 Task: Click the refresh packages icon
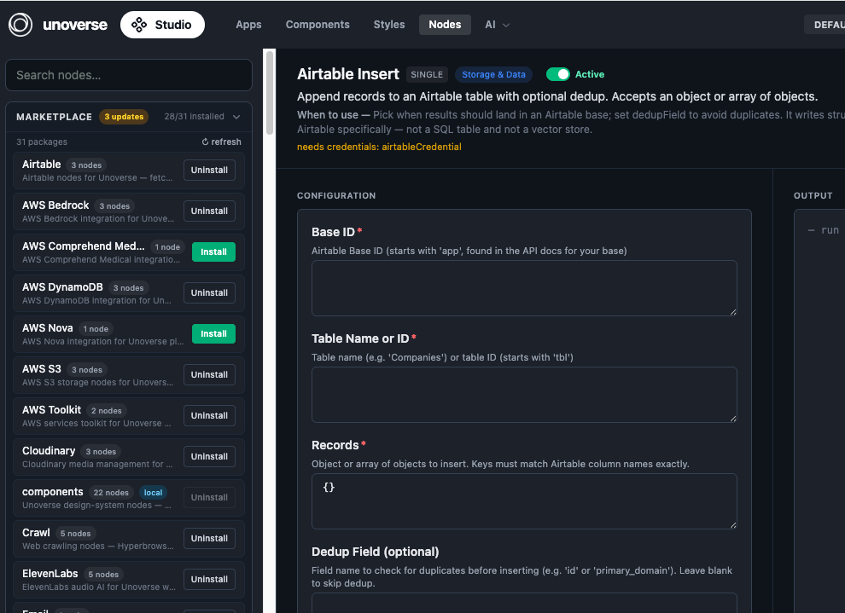[x=205, y=142]
